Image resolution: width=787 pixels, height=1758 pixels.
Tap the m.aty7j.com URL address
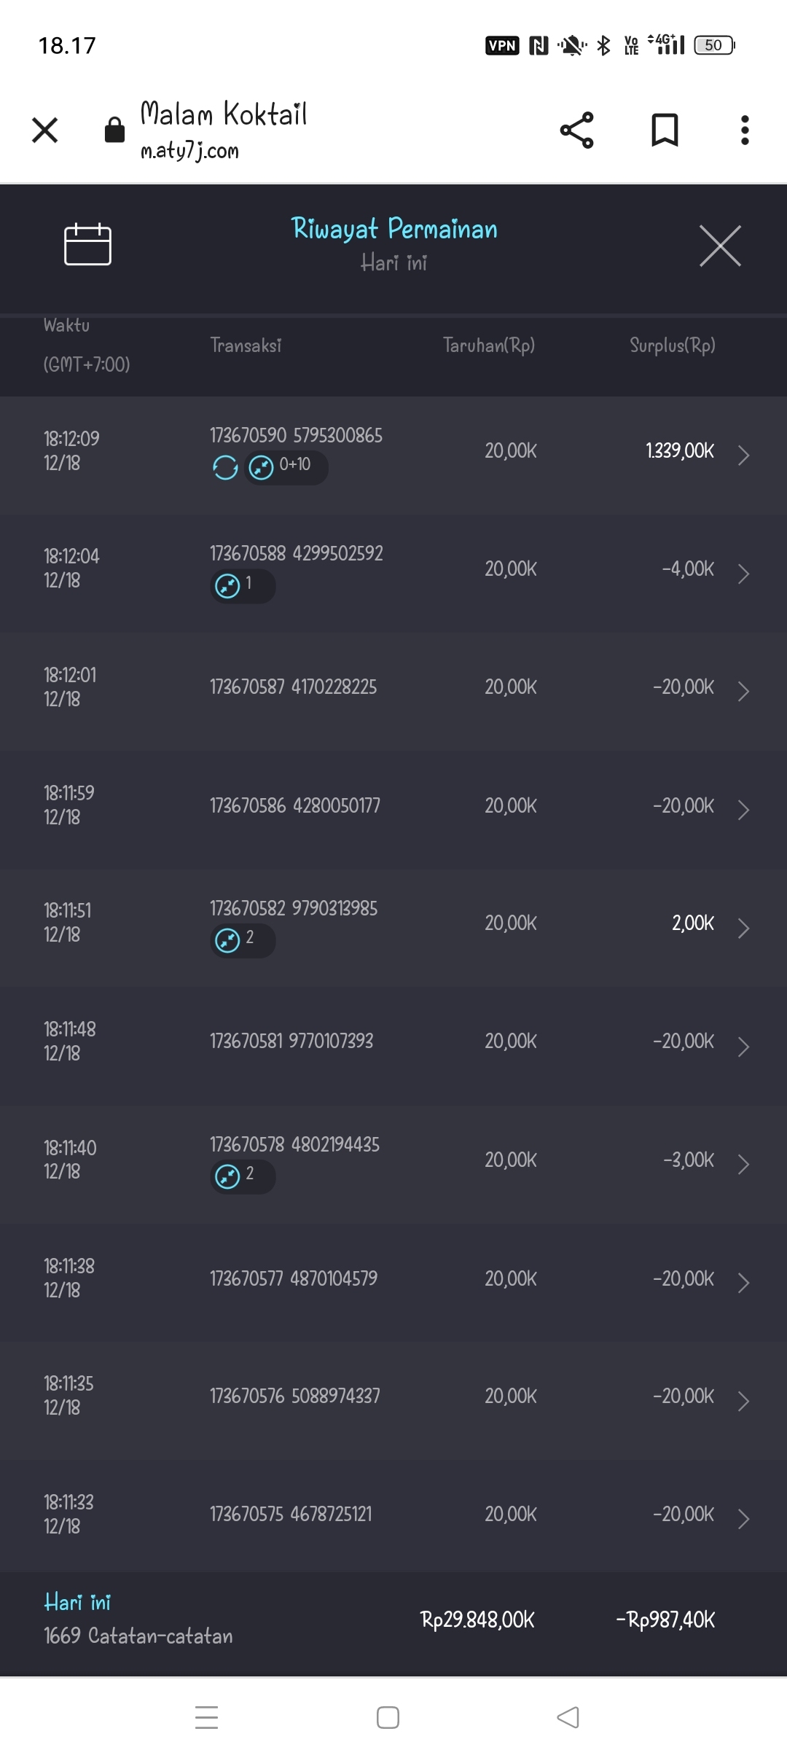189,151
